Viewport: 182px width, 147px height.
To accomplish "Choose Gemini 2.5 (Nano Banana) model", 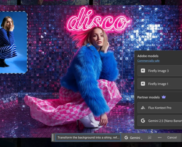I will tap(160, 121).
